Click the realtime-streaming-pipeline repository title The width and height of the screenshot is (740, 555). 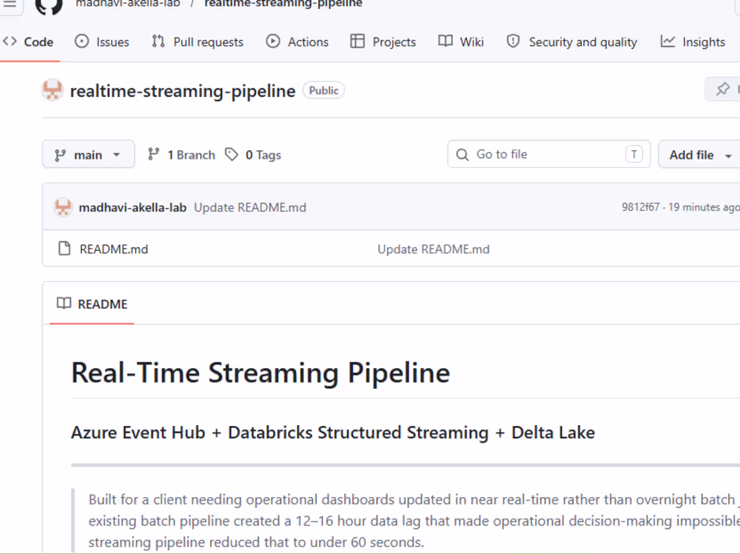[x=182, y=91]
